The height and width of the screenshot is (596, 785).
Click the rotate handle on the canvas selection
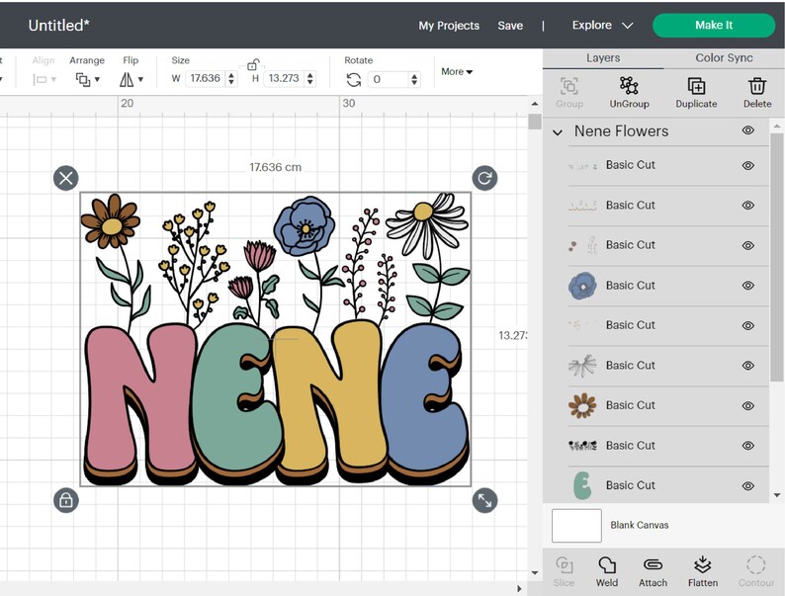pos(484,178)
